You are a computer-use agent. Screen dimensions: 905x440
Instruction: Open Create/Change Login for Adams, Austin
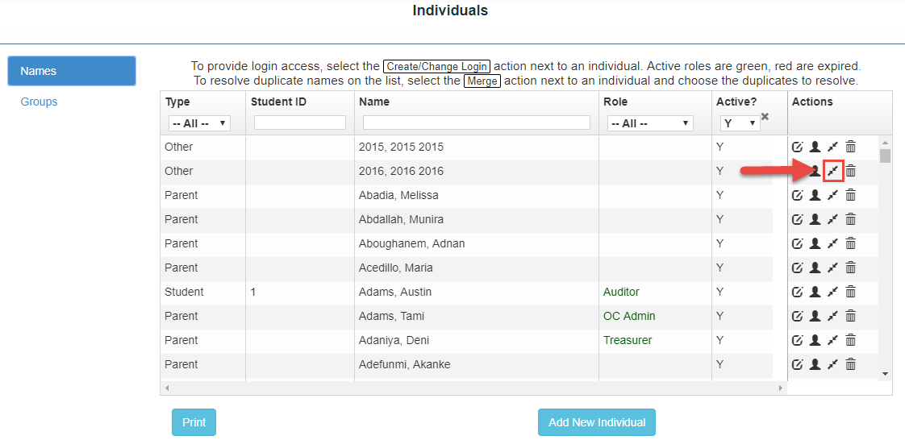[815, 292]
